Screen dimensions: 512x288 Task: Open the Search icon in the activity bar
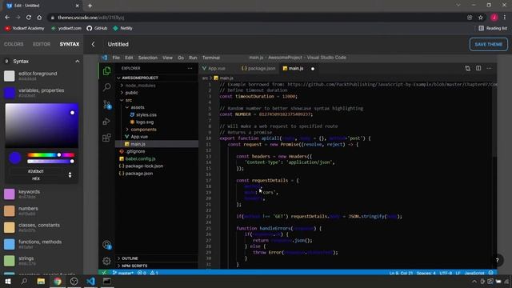(x=106, y=87)
